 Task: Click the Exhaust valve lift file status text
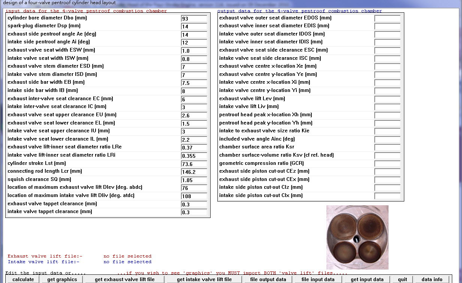(127, 256)
